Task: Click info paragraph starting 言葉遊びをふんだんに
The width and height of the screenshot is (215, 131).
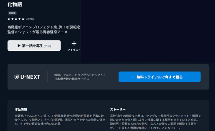Action: [x=60, y=120]
